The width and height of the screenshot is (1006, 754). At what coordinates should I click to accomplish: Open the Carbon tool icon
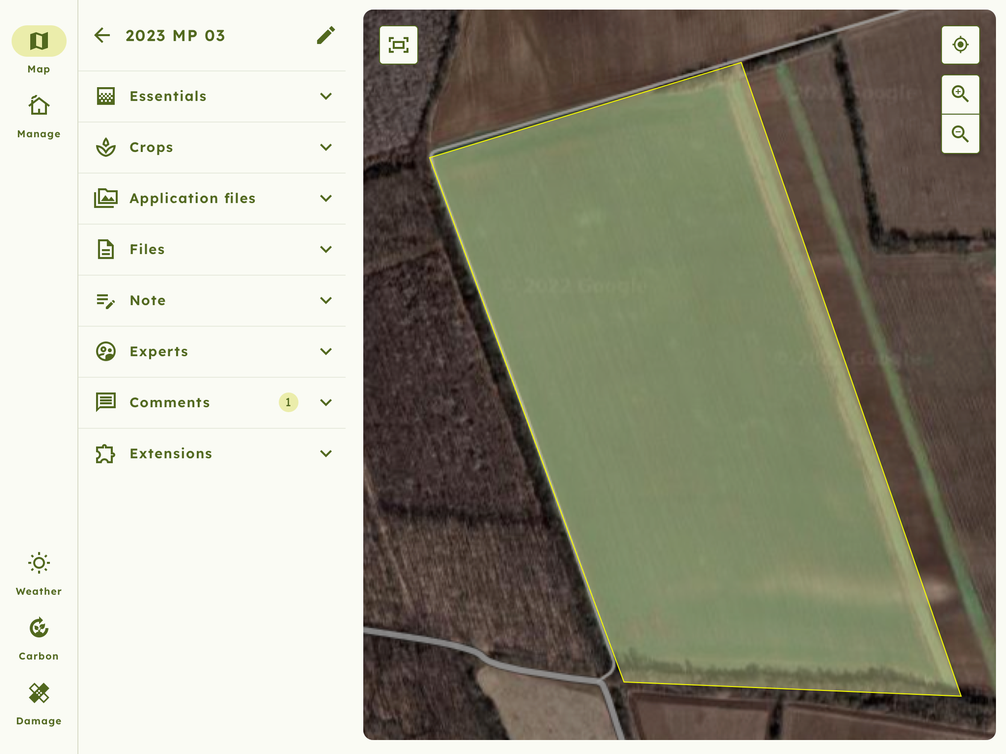[x=38, y=629]
